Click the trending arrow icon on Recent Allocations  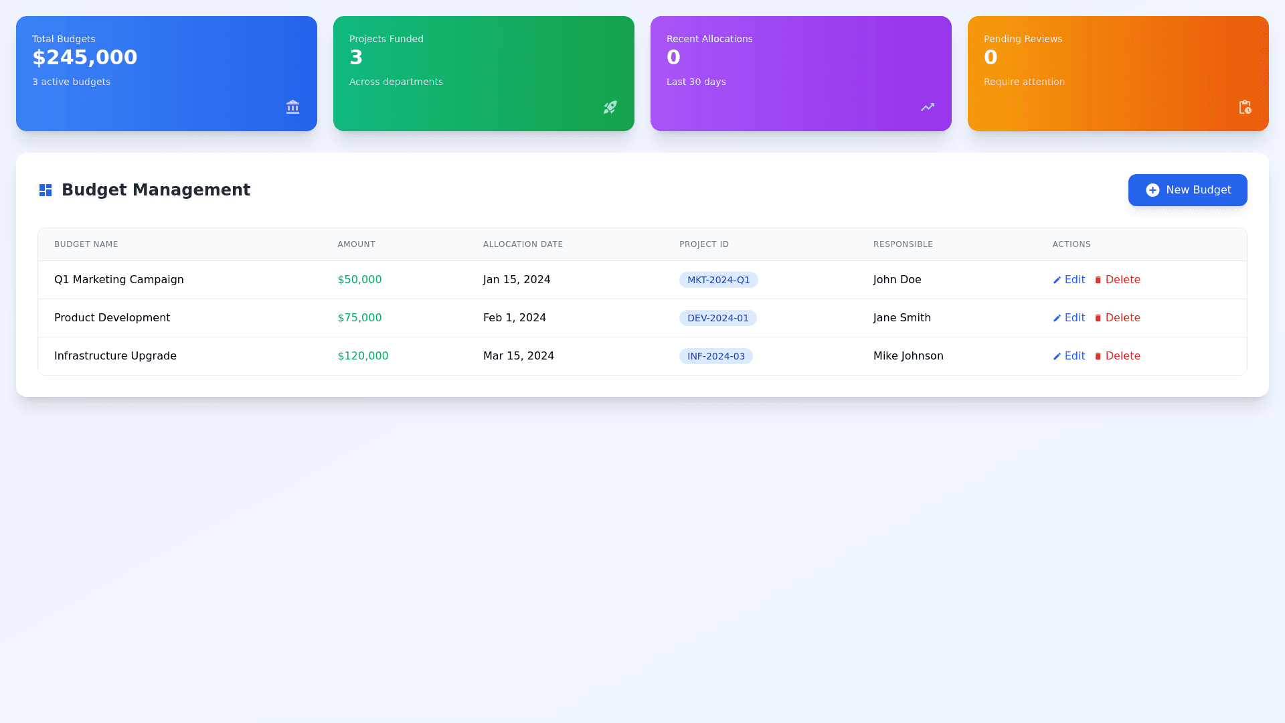pos(927,107)
